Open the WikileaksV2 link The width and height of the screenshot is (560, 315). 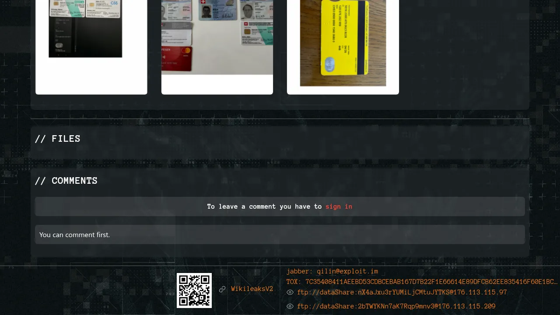click(252, 289)
